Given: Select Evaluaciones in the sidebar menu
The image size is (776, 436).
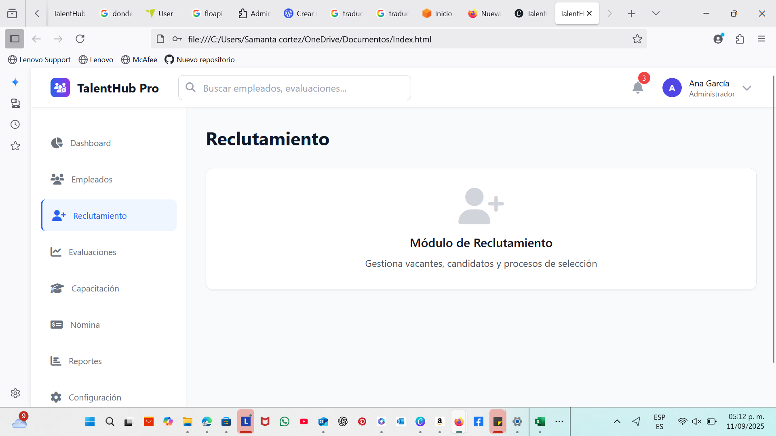Looking at the screenshot, I should point(92,252).
